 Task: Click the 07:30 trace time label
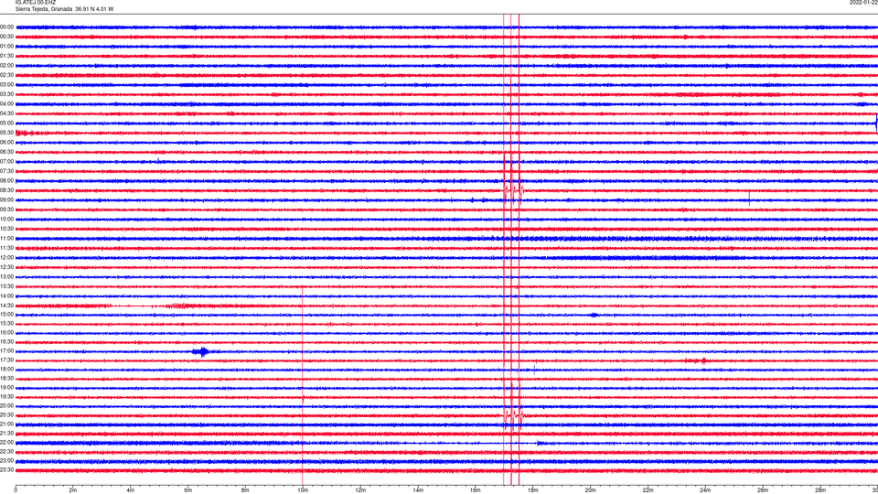click(6, 171)
